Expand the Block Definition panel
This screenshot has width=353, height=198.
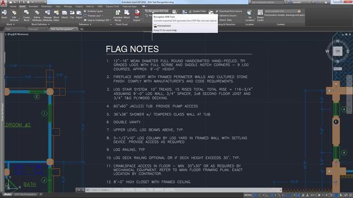[40, 24]
